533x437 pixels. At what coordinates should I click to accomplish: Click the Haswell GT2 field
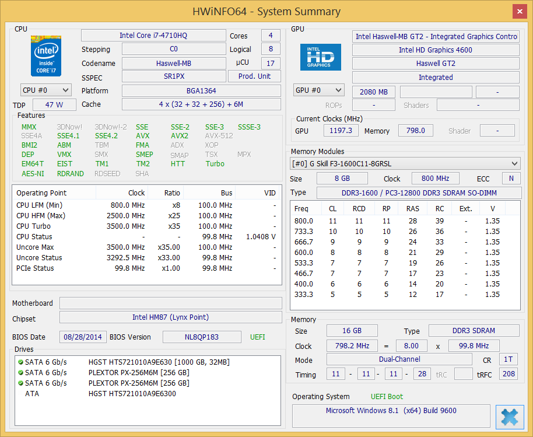pyautogui.click(x=436, y=64)
